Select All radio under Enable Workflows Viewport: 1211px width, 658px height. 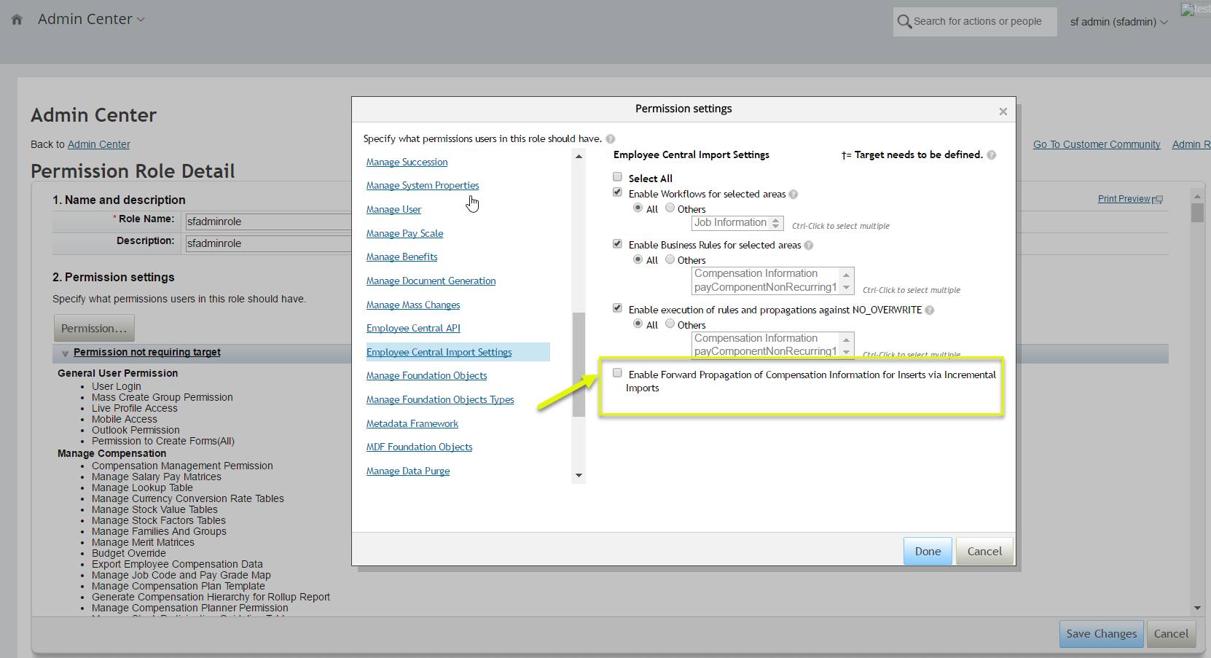pos(638,208)
